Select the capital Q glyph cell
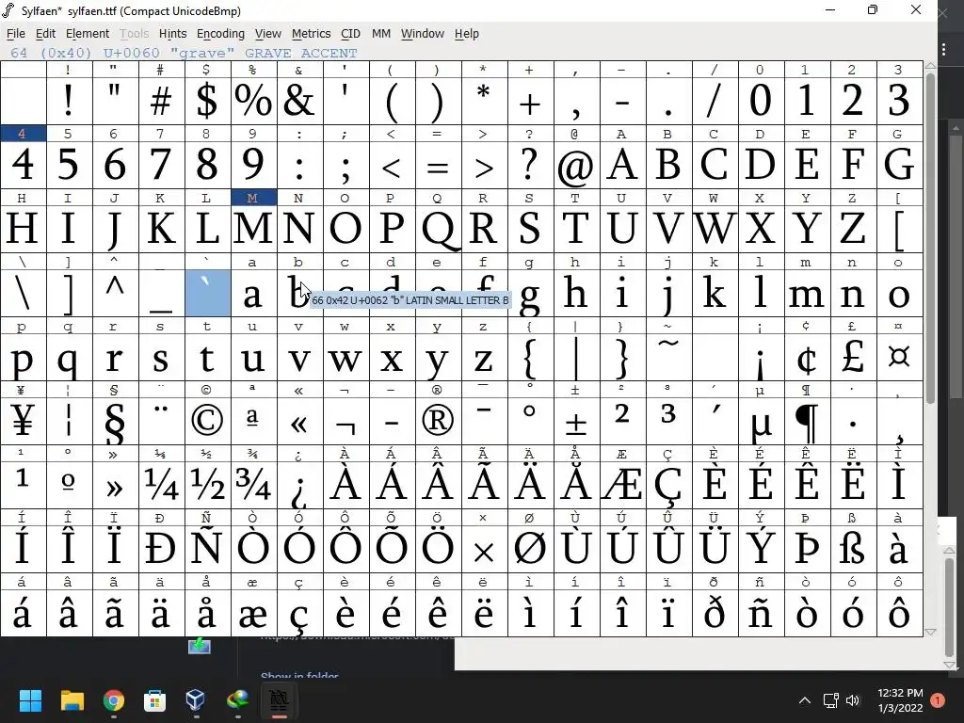964x723 pixels. 439,229
